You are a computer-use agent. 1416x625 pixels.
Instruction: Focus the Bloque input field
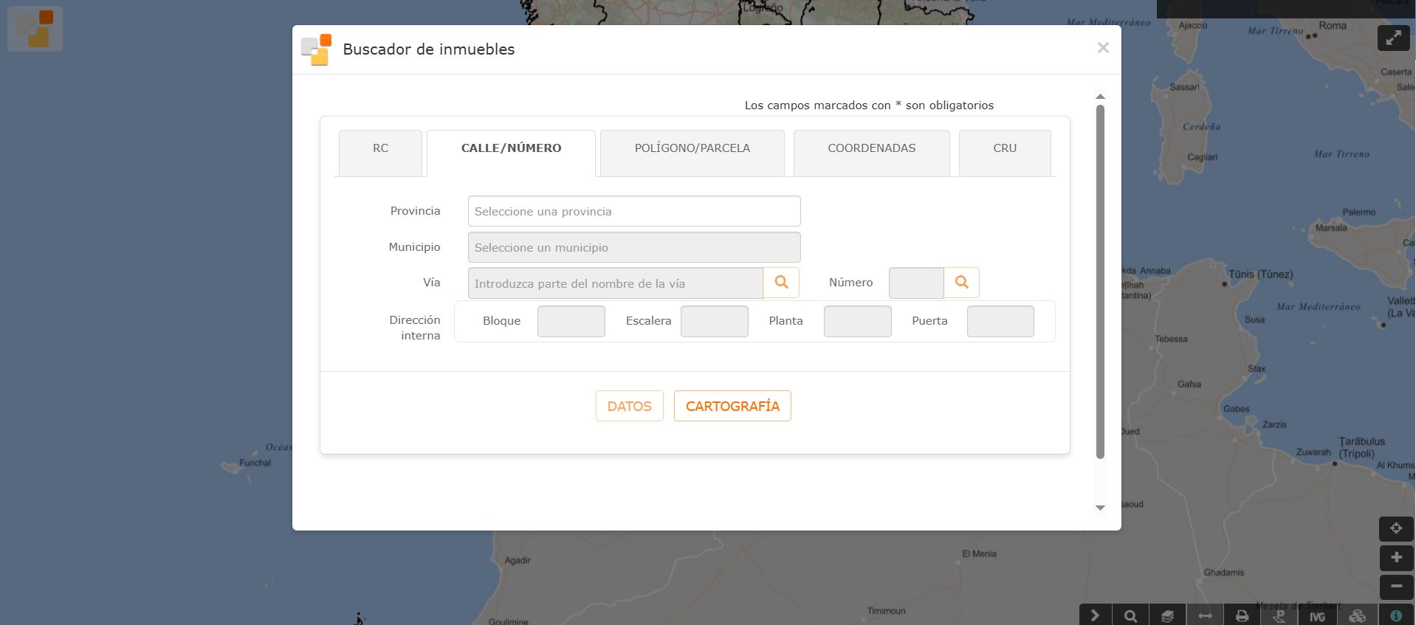(x=571, y=322)
